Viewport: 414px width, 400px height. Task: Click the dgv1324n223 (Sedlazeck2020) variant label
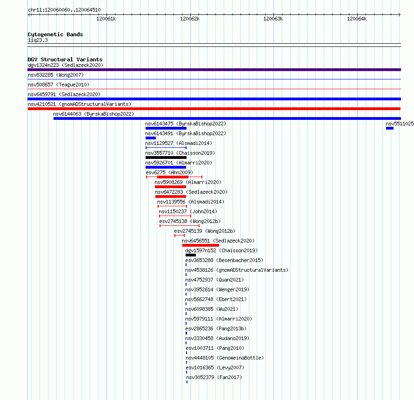click(66, 65)
